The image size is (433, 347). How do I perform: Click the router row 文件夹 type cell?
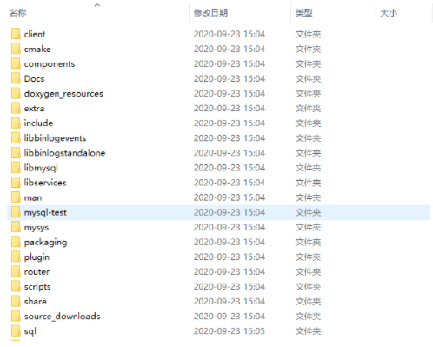click(308, 271)
